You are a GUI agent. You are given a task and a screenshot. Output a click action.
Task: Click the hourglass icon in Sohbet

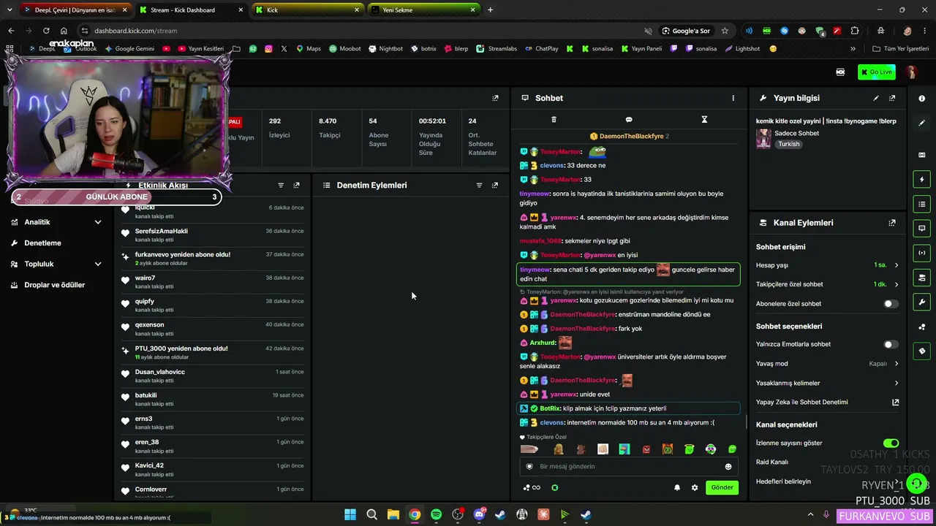tap(704, 120)
